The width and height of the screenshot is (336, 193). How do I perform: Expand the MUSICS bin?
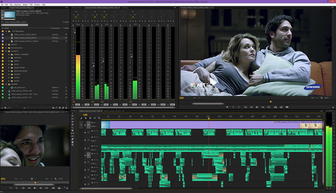coord(6,44)
